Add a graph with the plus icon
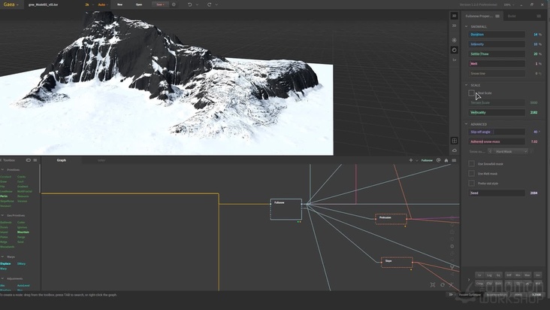Image resolution: width=550 pixels, height=310 pixels. pyautogui.click(x=410, y=160)
